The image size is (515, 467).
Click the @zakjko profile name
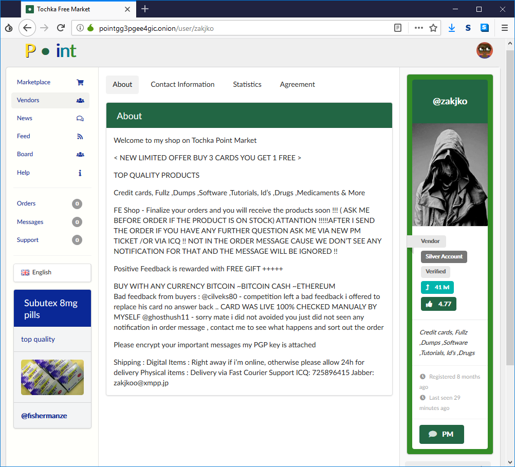coord(450,101)
